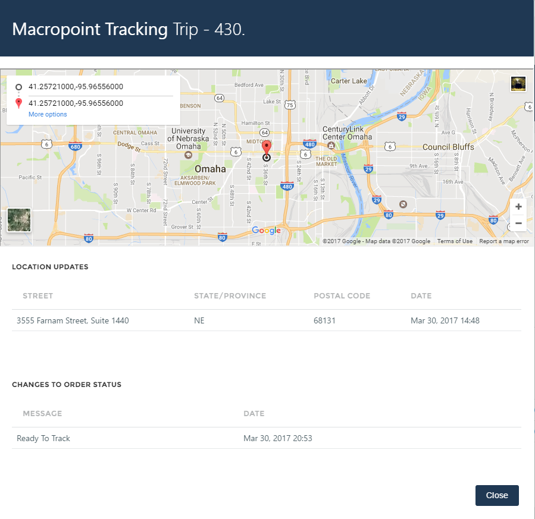Click the DATE header under Location Updates

(421, 295)
